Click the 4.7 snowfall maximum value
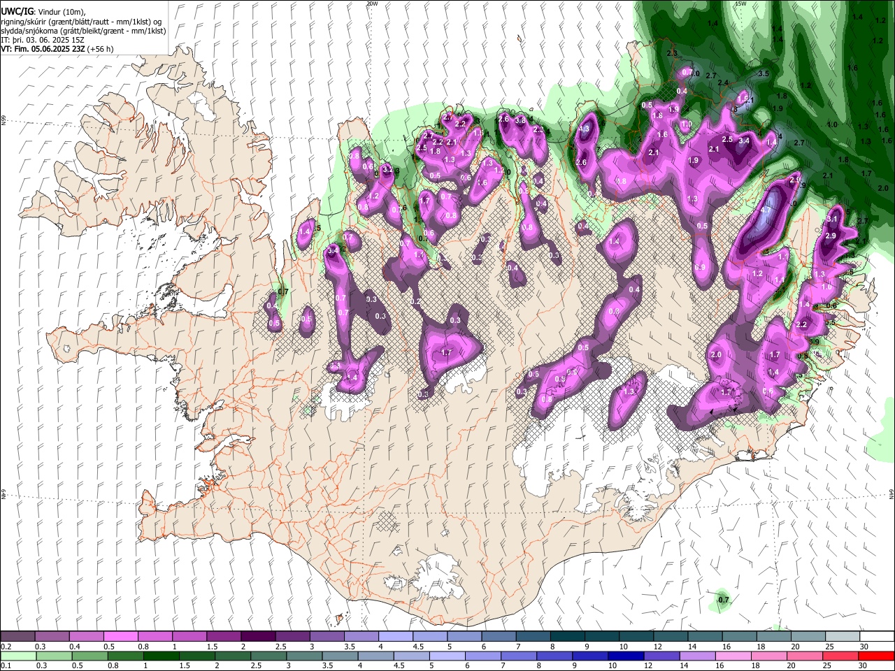The image size is (895, 671). 765,210
